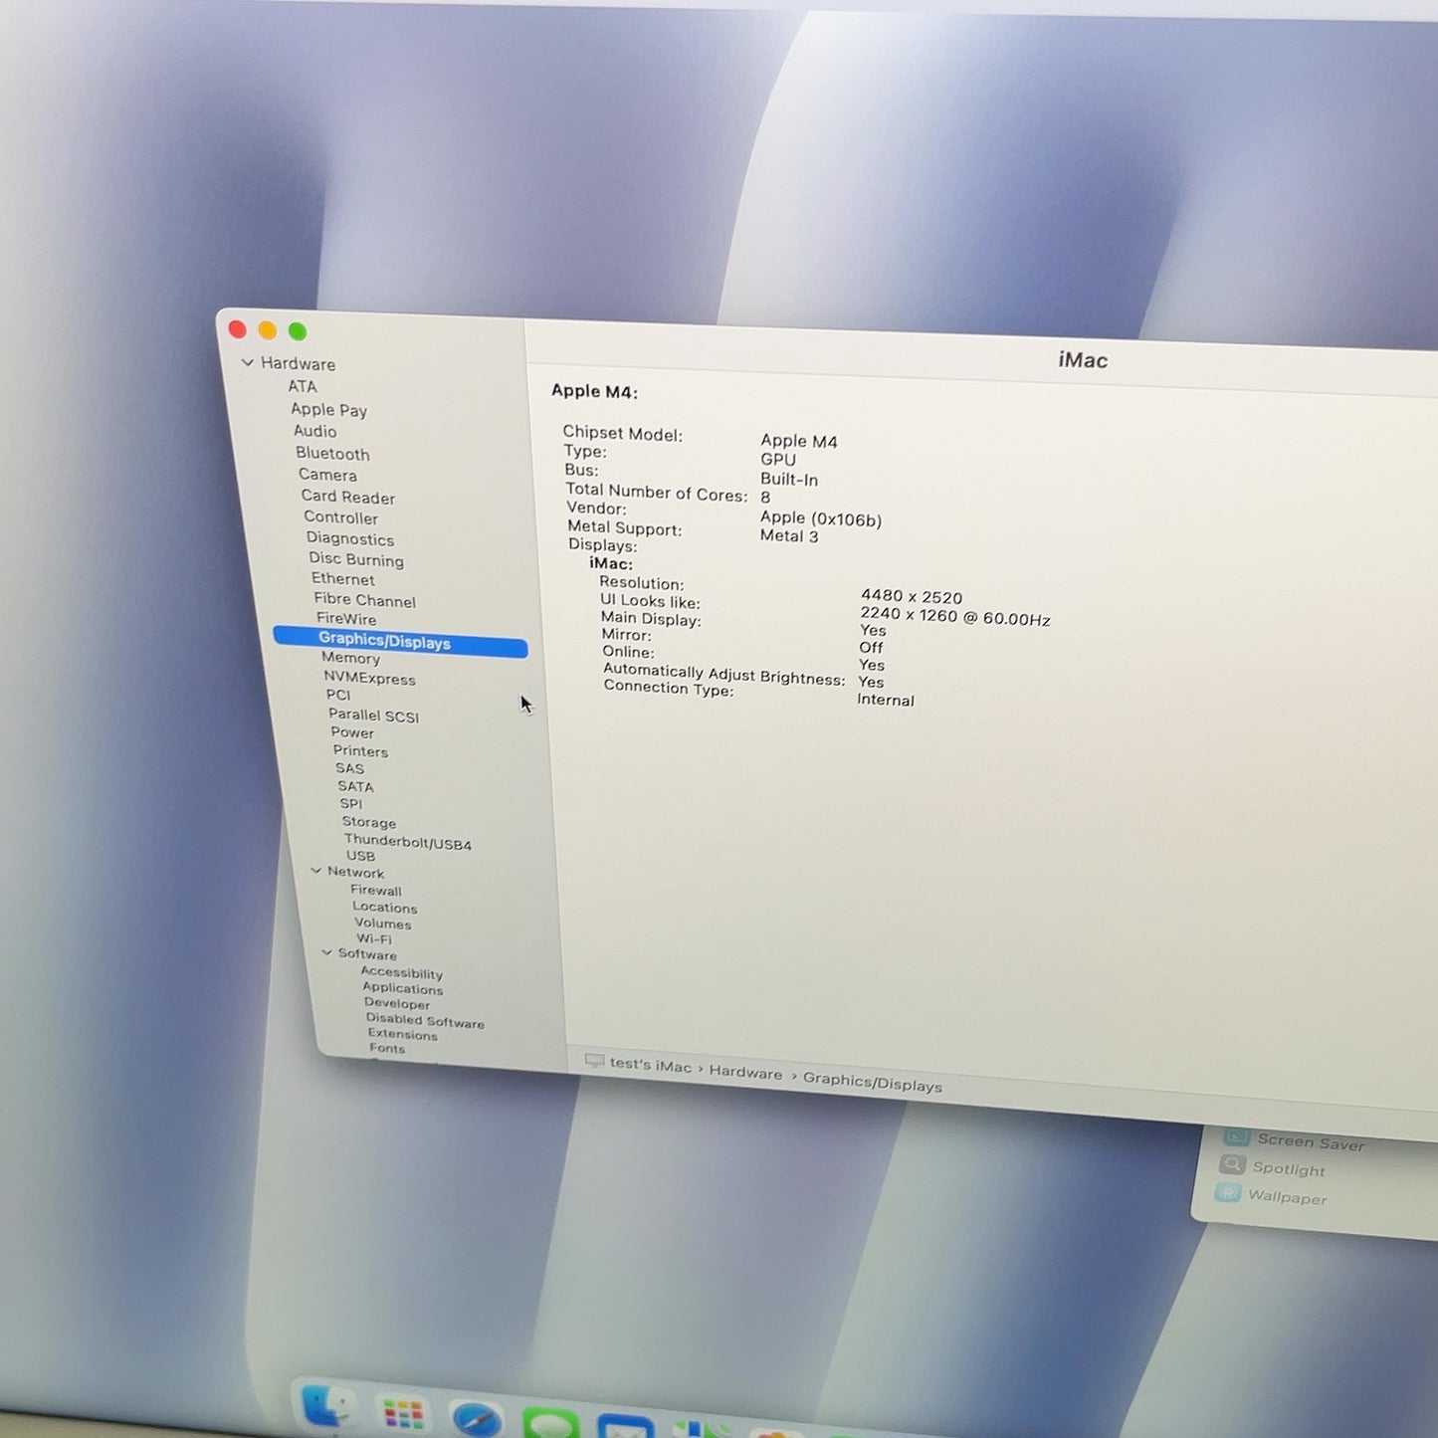The image size is (1438, 1438).
Task: Open Launchpad from the Dock
Action: [x=403, y=1414]
